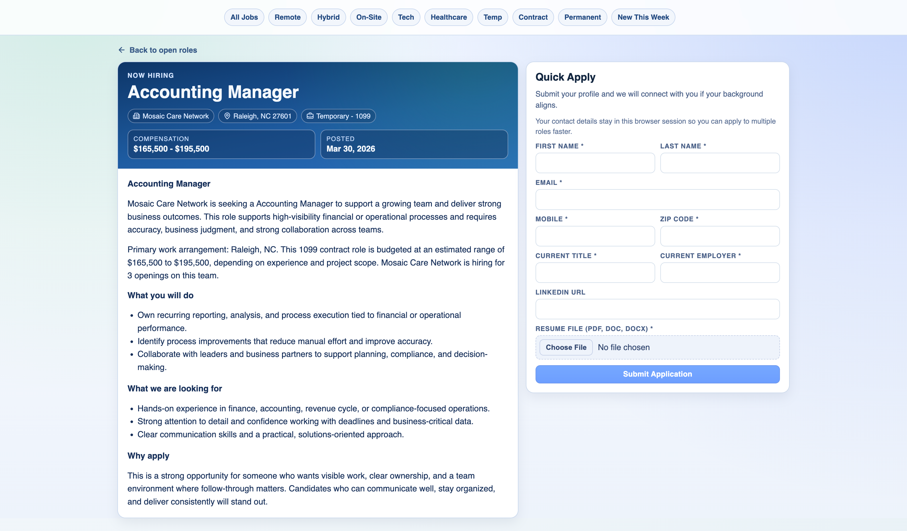Open the All Jobs filter
Image resolution: width=907 pixels, height=531 pixels.
pos(244,17)
